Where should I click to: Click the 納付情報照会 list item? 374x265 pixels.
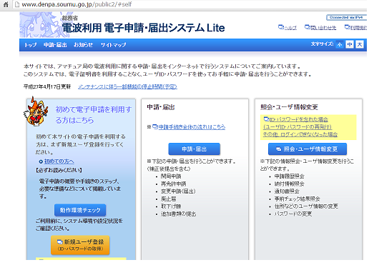[x=290, y=184]
